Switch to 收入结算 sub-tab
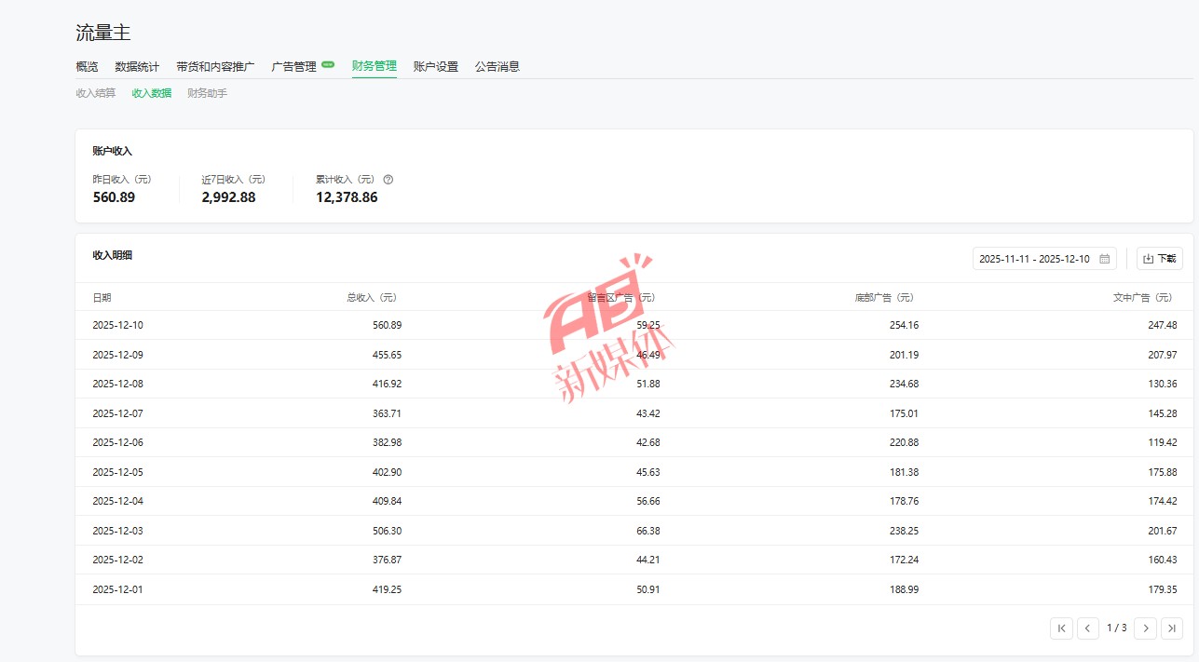The height and width of the screenshot is (662, 1199). pyautogui.click(x=96, y=93)
